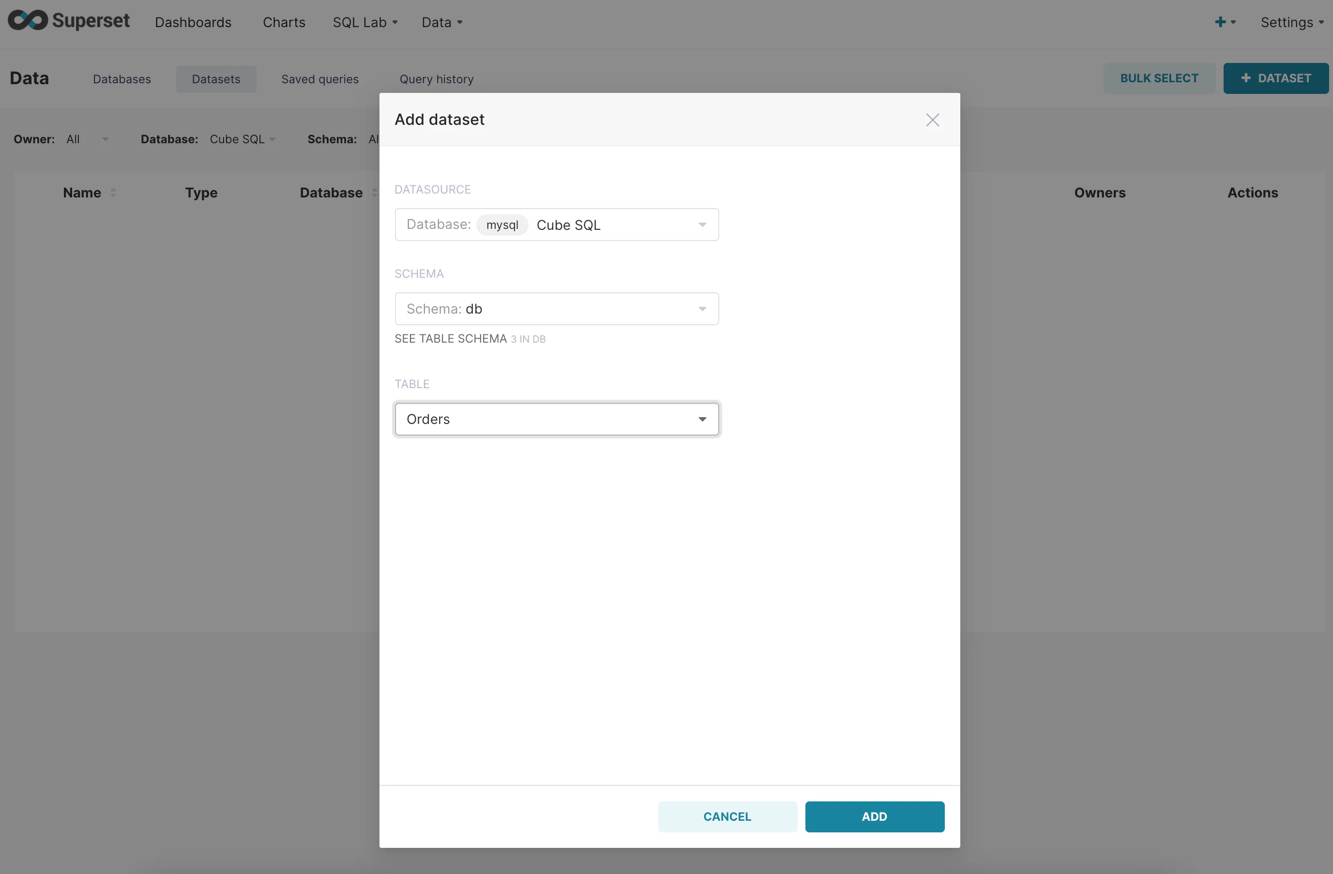Click the plus icon in top navigation
The height and width of the screenshot is (874, 1333).
(1220, 22)
